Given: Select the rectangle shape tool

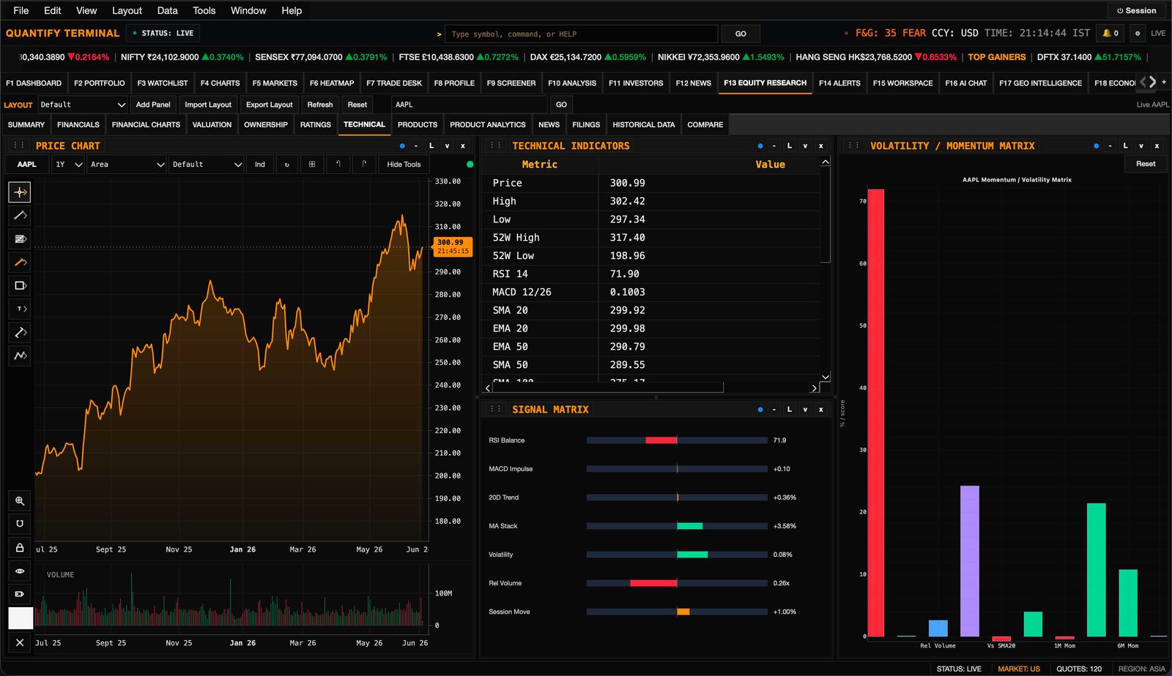Looking at the screenshot, I should 20,285.
